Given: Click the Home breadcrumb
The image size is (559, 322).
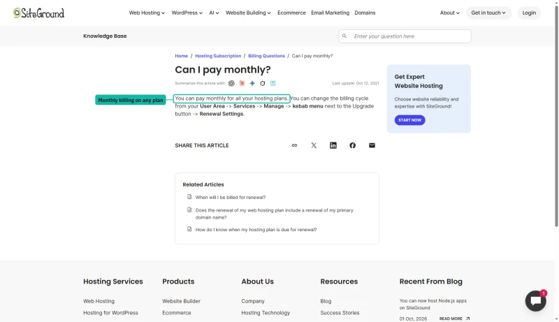Looking at the screenshot, I should (181, 56).
